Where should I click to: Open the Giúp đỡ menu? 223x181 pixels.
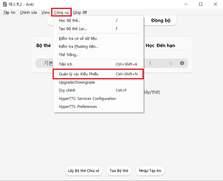[80, 13]
